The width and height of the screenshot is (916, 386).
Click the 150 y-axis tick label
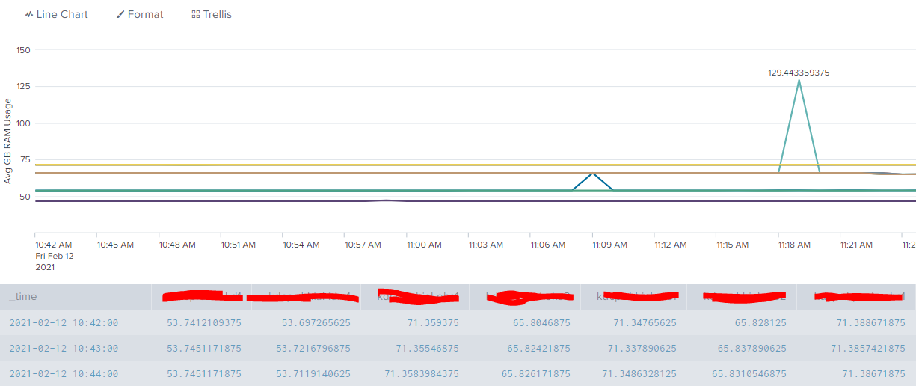coord(23,50)
